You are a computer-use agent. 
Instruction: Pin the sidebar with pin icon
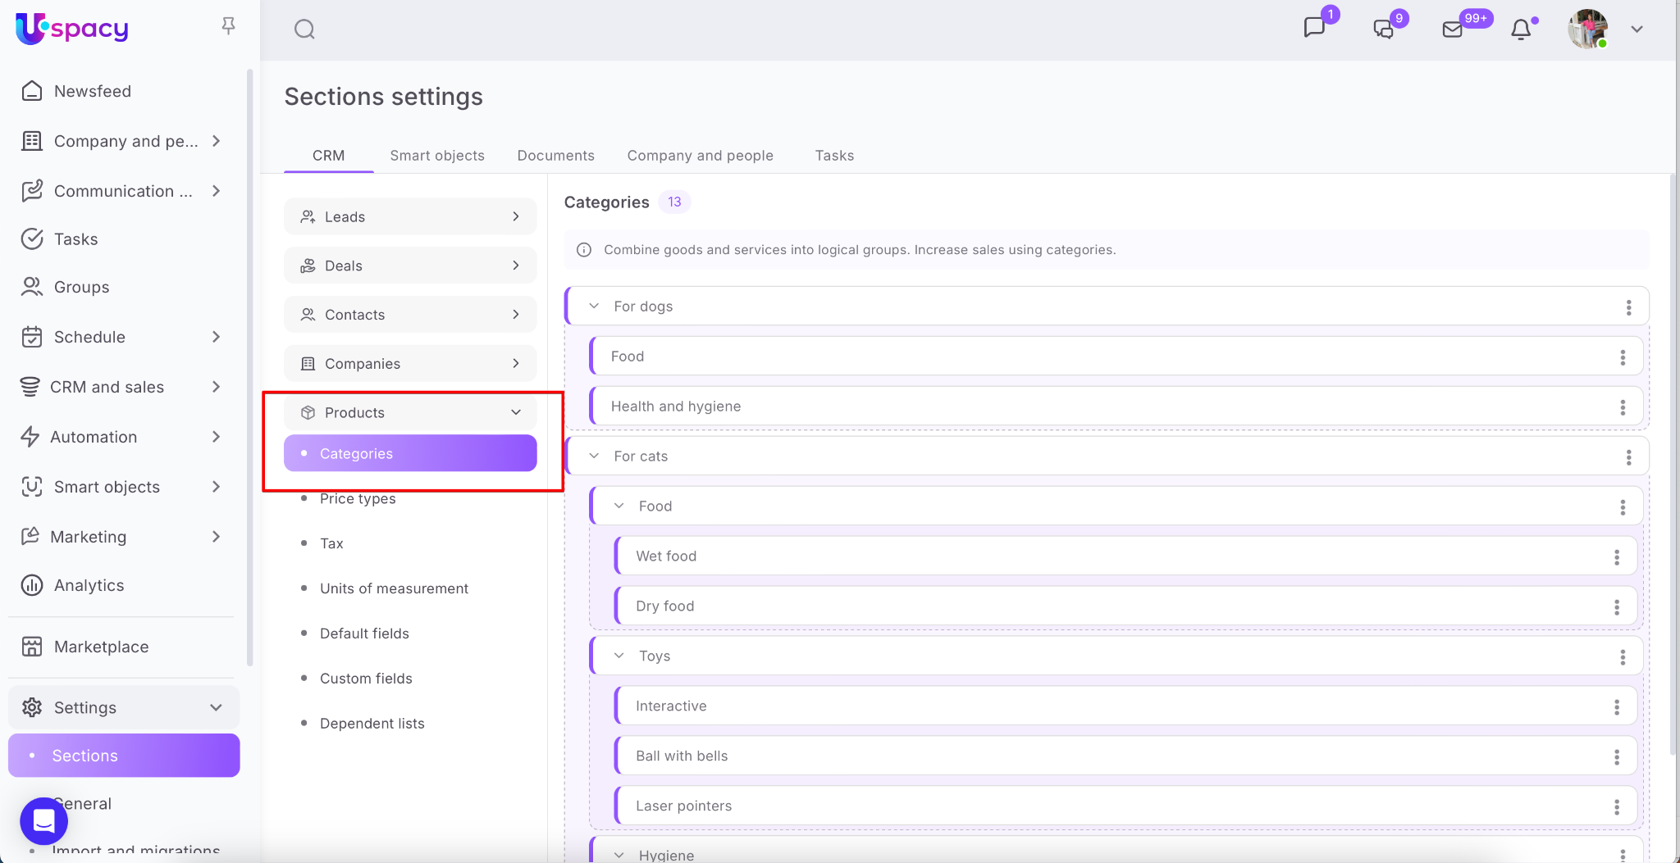(228, 26)
